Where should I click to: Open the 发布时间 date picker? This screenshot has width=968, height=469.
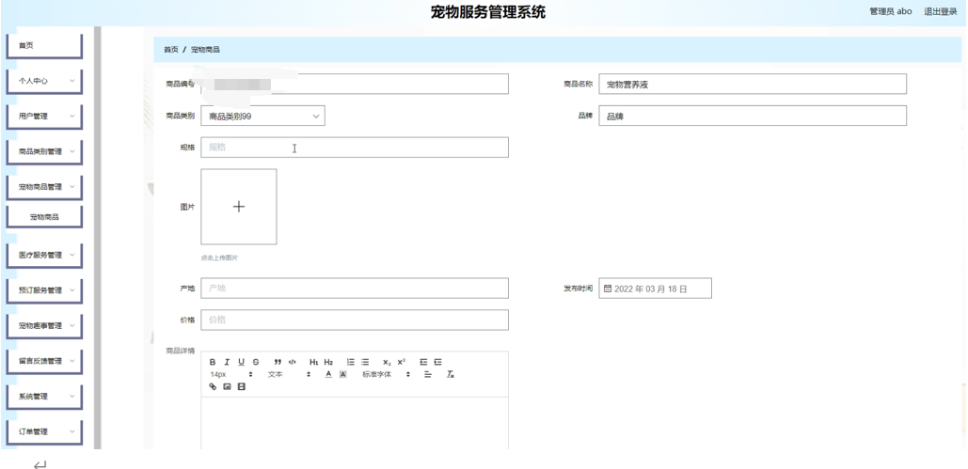pyautogui.click(x=655, y=289)
